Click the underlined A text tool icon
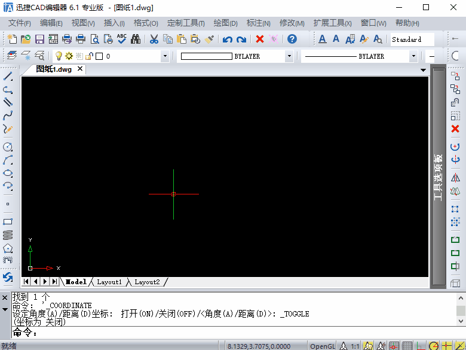Viewport: 466px width, 350px height. 323,39
